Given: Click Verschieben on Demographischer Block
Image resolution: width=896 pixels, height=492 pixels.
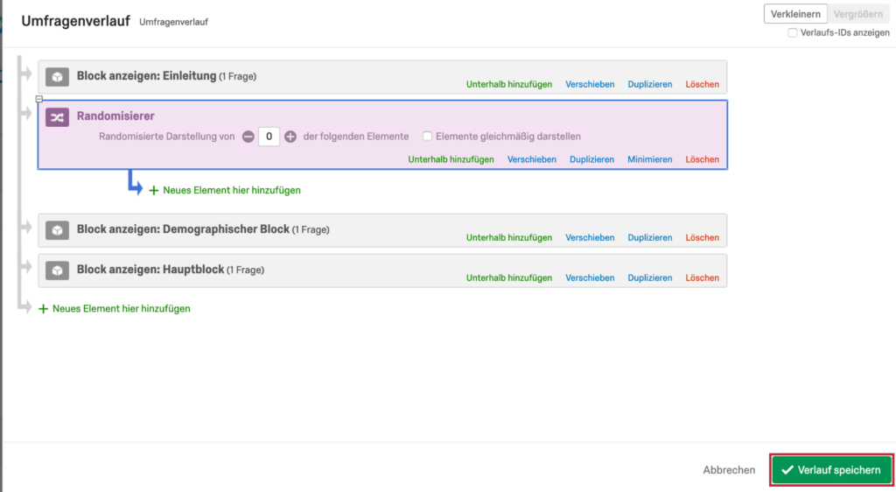Looking at the screenshot, I should [590, 237].
